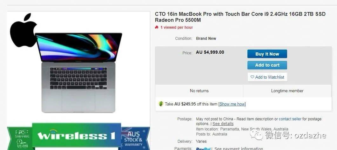Click the WeChat logo watermark
Screen dimensions: 337x150
pyautogui.click(x=256, y=135)
